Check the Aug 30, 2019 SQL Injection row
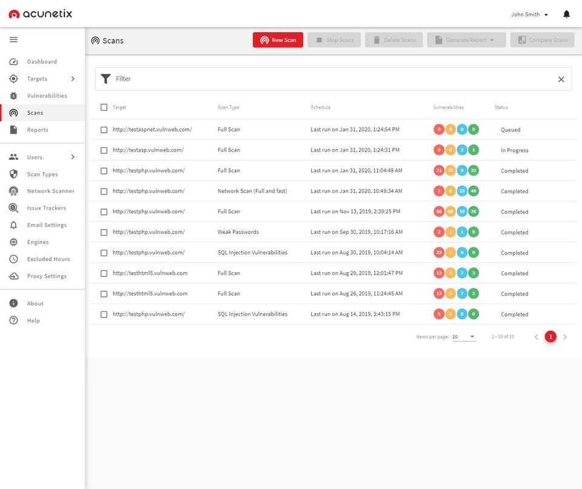 (x=104, y=253)
